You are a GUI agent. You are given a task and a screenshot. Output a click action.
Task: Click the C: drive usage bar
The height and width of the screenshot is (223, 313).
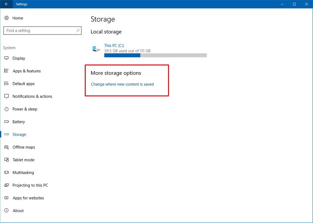pos(156,55)
